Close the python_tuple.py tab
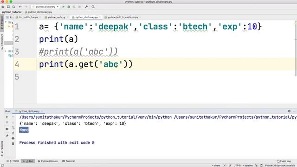This screenshot has width=297, height=167. 67,17
